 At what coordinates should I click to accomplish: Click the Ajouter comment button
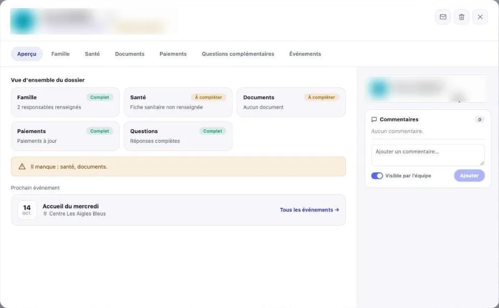[469, 175]
